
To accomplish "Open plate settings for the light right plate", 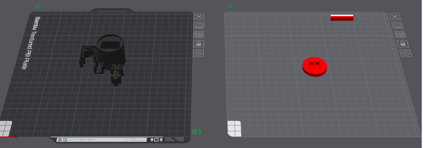I will click(405, 53).
